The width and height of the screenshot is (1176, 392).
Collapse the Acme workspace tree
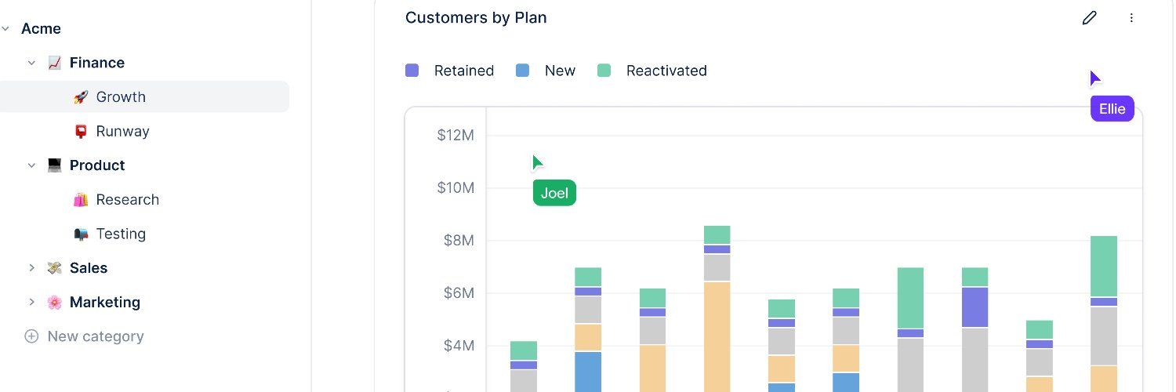(x=5, y=29)
